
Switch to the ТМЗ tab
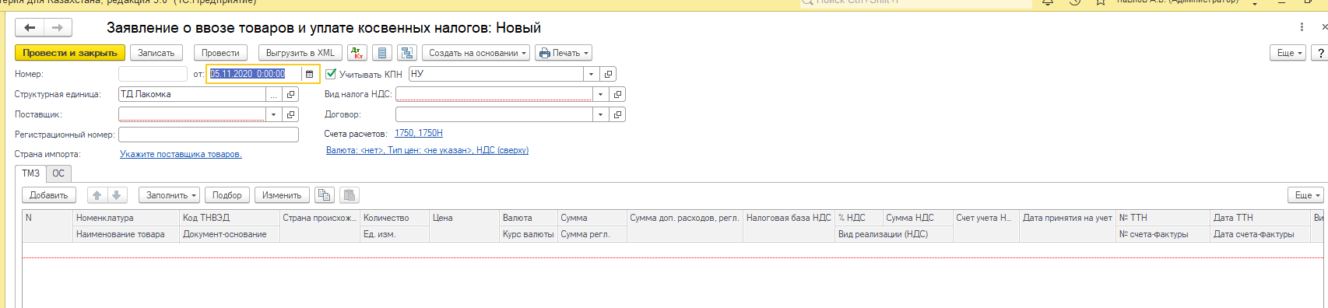tap(30, 173)
